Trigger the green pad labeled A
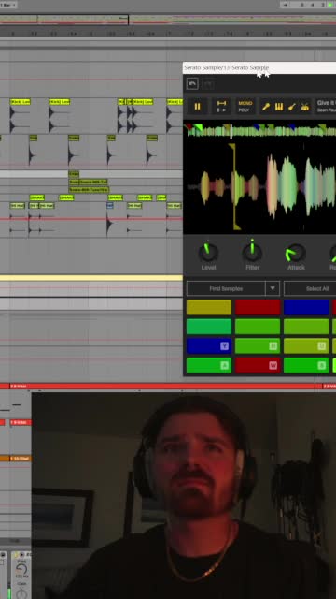This screenshot has width=336, height=599. (x=209, y=366)
